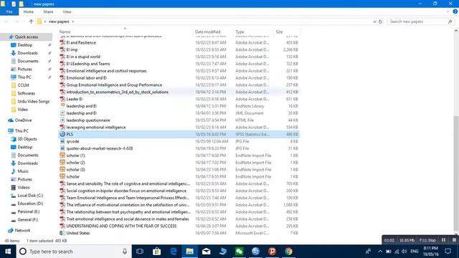Select the PLS SPSS file icon
Screen dimensions: 459x258
62,134
